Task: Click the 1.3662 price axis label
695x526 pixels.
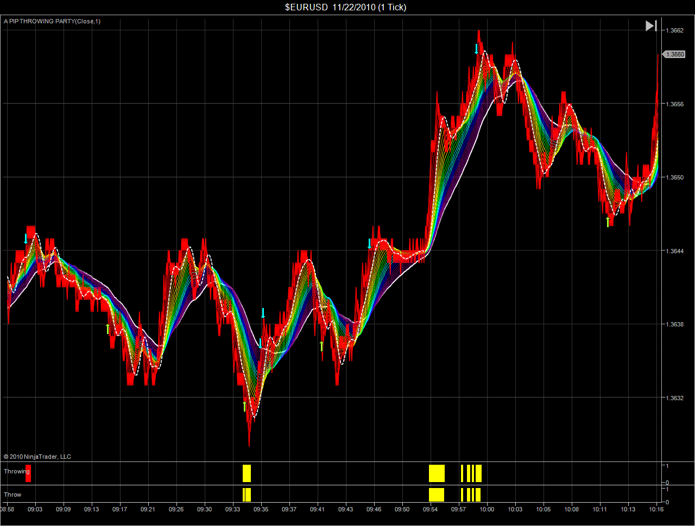Action: coord(675,30)
